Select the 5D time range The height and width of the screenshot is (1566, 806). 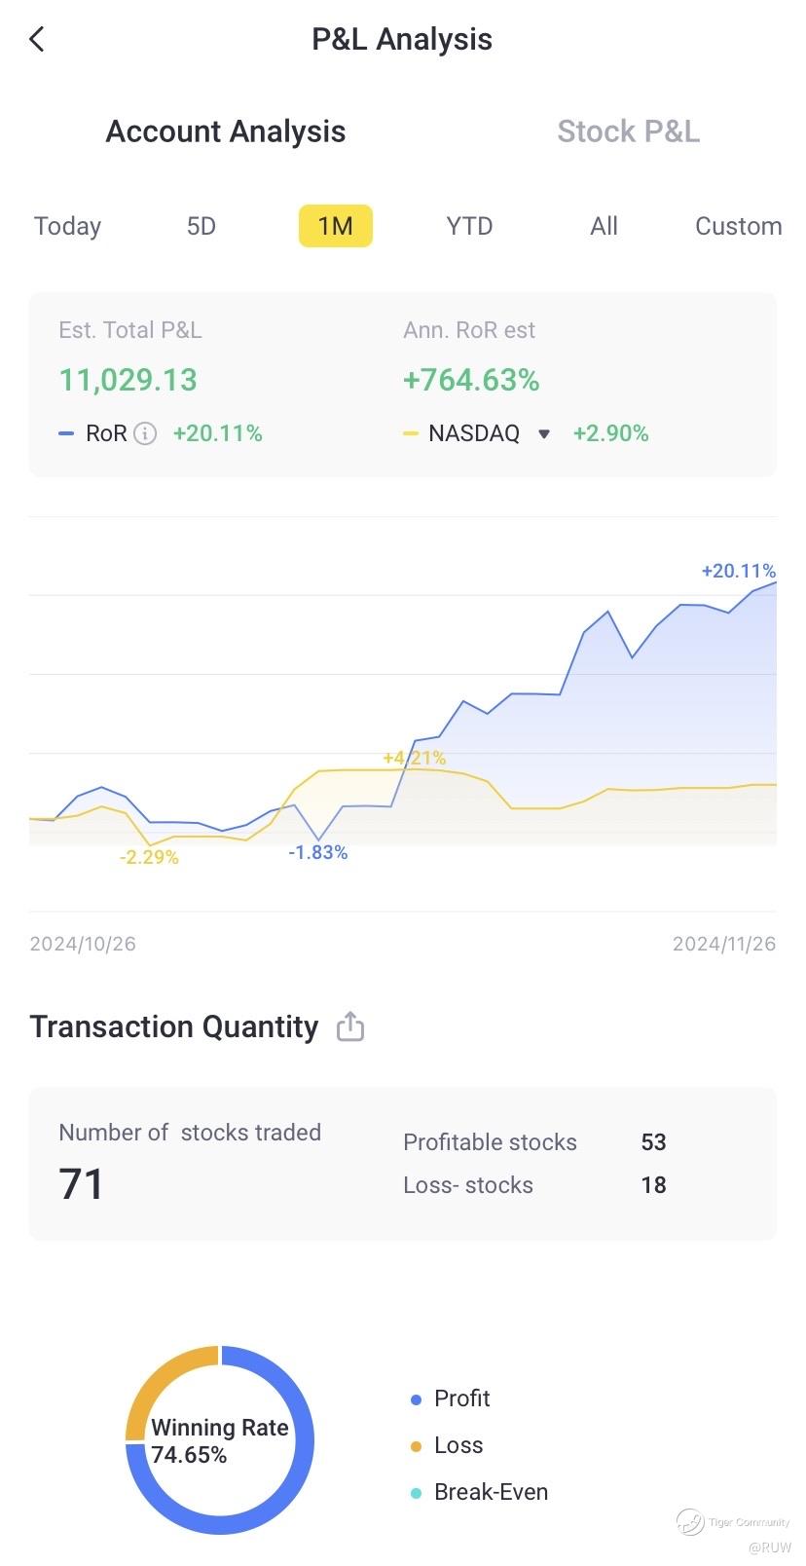tap(201, 226)
